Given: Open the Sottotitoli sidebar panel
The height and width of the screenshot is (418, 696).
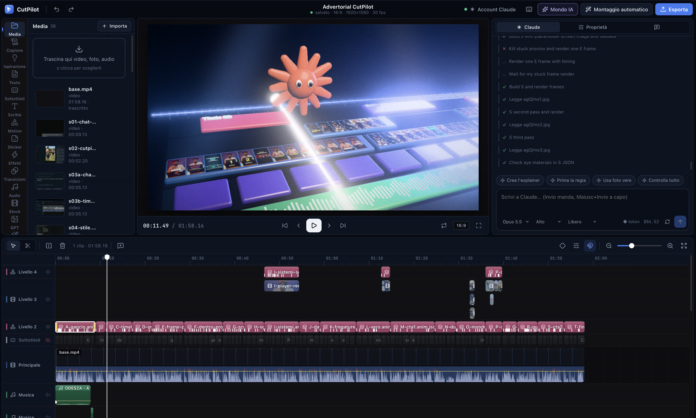Looking at the screenshot, I should (14, 94).
